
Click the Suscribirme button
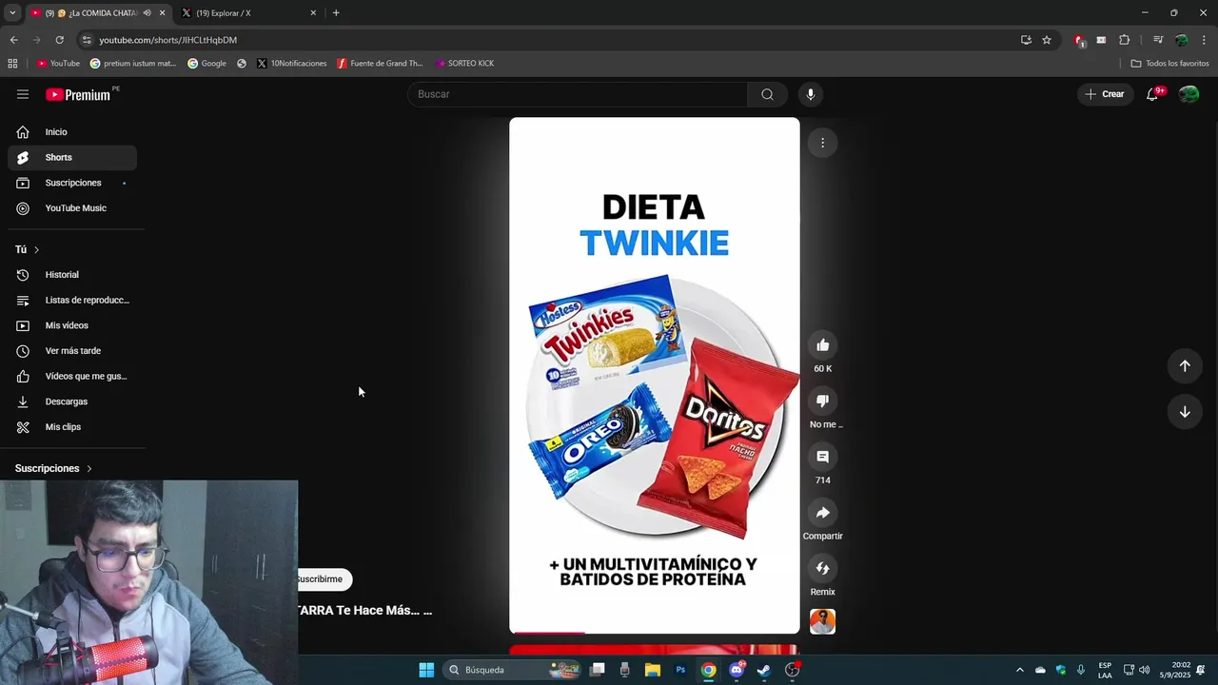coord(324,578)
